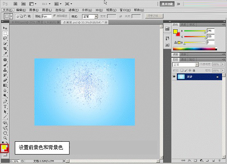
Task: Open the 编辑(E) menu
Action: (21, 10)
